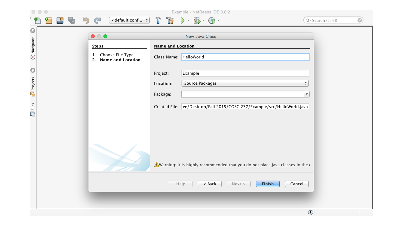Redo the last action
The image size is (400, 250).
click(x=97, y=20)
